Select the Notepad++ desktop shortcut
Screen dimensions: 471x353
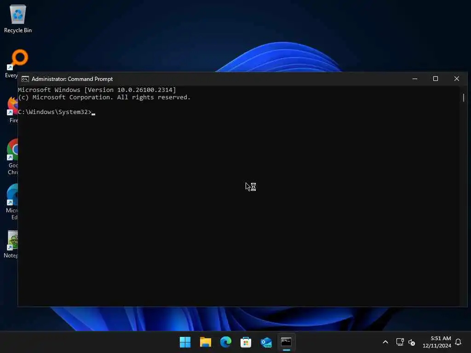[11, 244]
